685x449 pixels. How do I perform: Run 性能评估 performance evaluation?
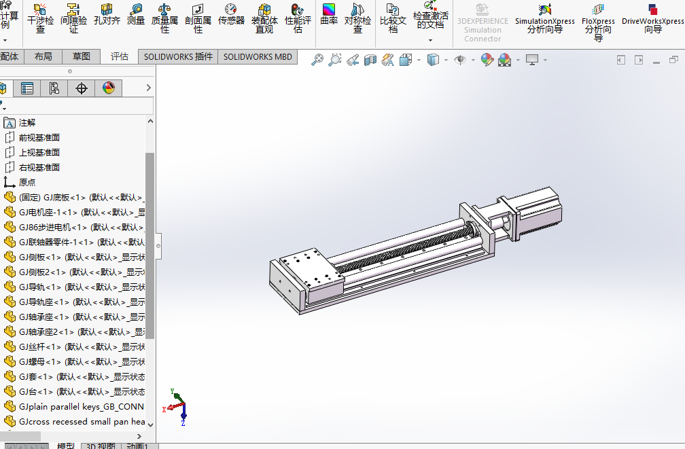tap(298, 18)
